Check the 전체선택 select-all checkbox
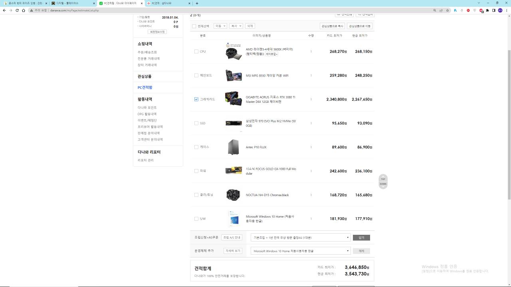This screenshot has height=287, width=511. [x=194, y=26]
